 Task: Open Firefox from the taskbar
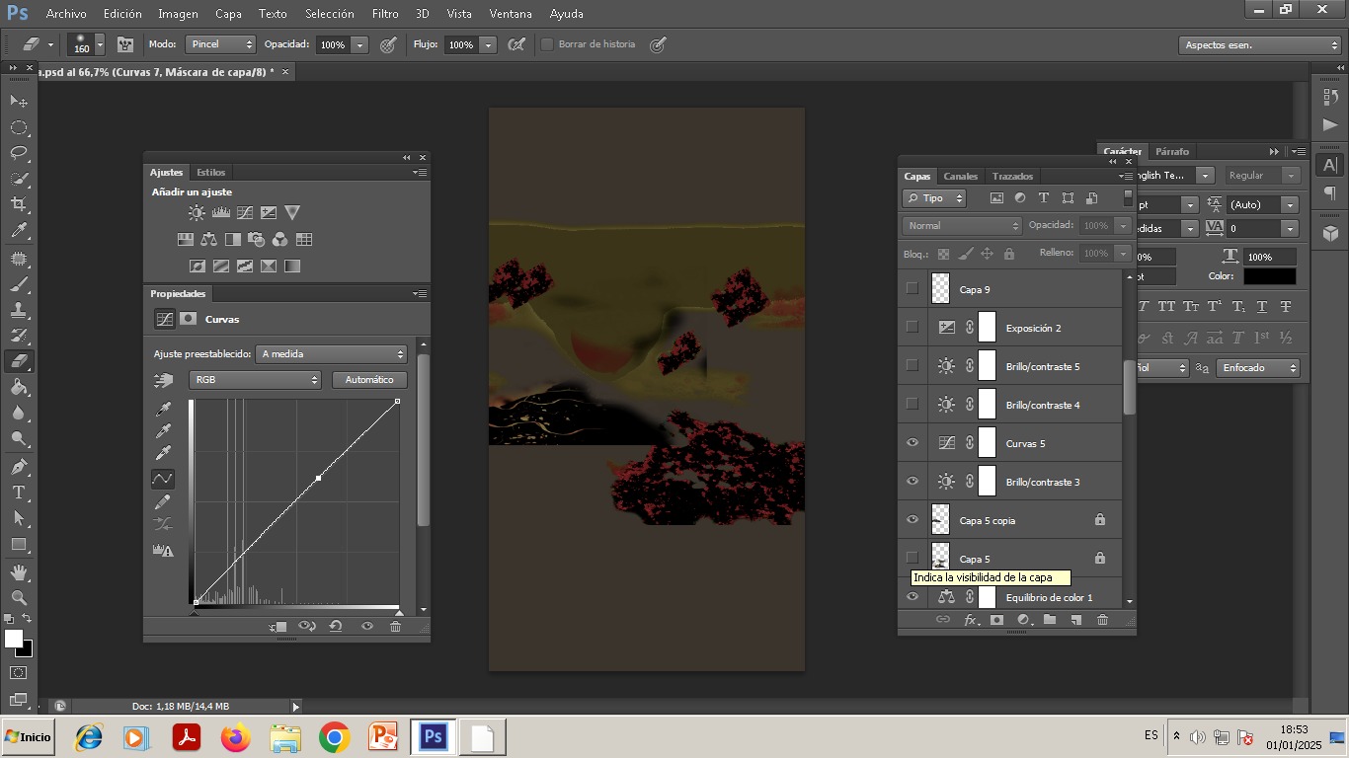(236, 737)
